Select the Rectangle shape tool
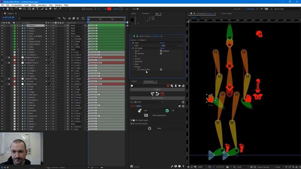The height and width of the screenshot is (169, 301). click(x=29, y=9)
